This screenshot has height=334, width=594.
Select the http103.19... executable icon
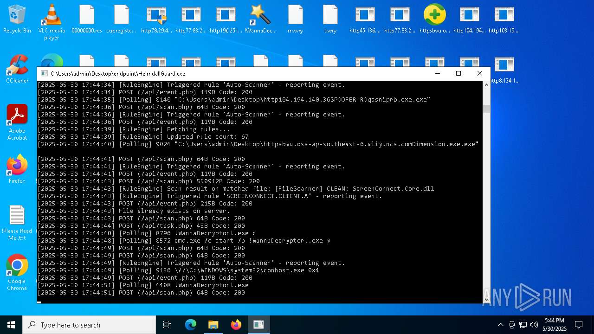504,19
